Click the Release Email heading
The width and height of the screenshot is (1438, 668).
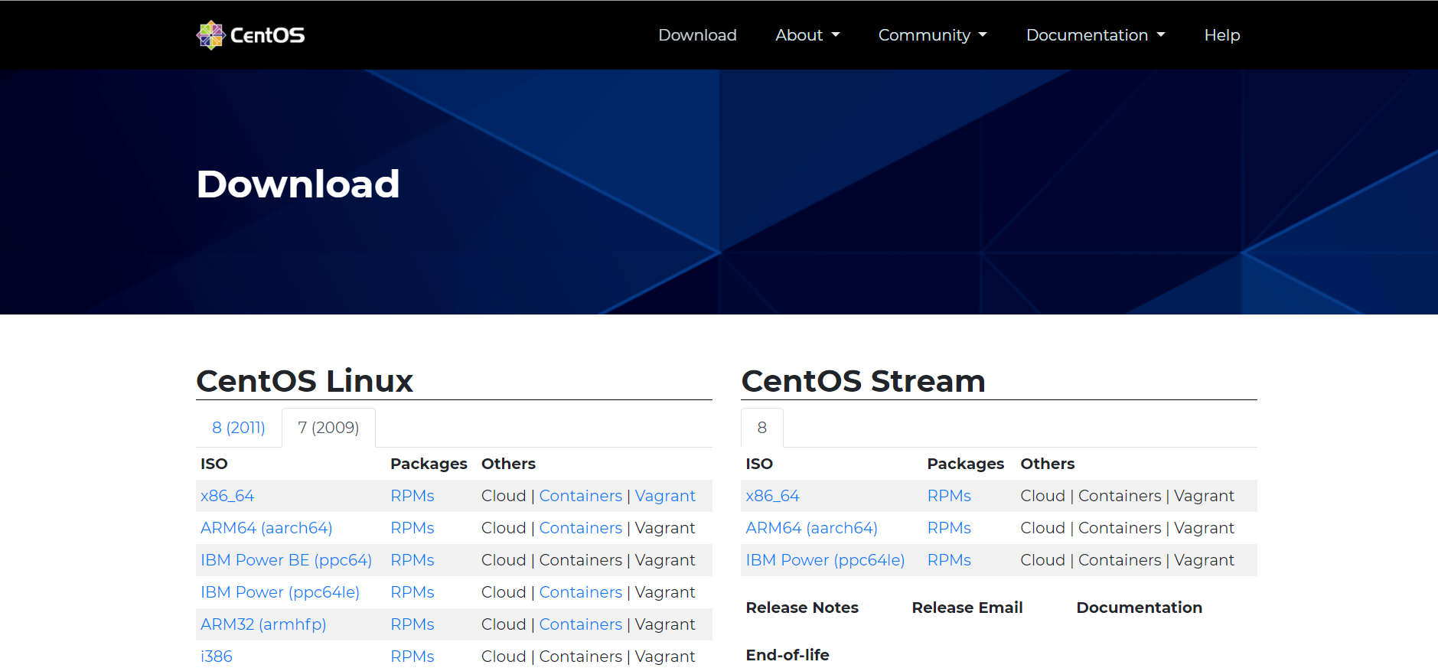967,608
